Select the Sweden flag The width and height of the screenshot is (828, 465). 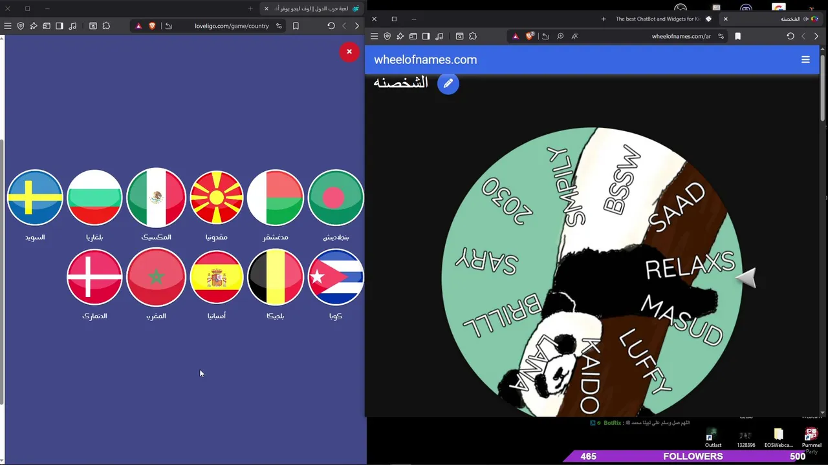(35, 198)
